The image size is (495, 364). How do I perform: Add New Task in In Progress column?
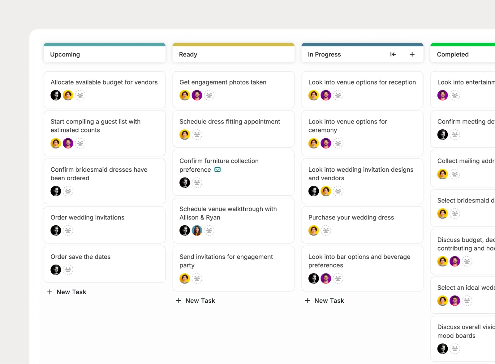coord(325,301)
